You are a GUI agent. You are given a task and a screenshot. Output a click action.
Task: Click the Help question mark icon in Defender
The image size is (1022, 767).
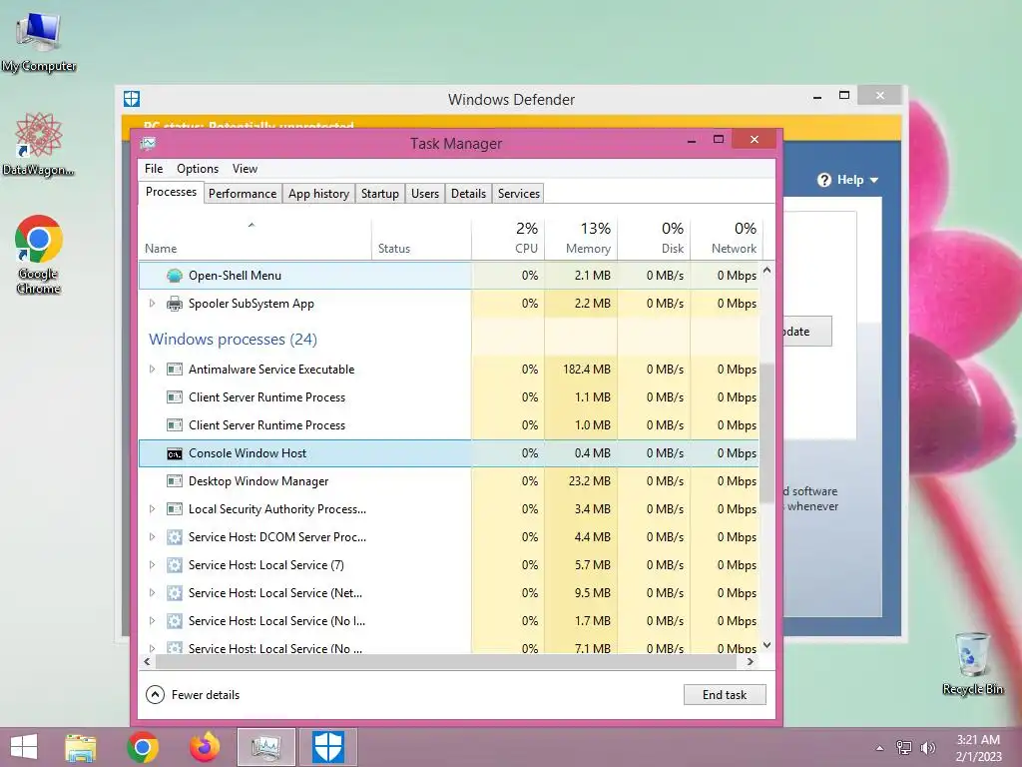tap(824, 180)
